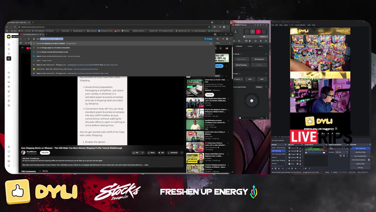Toggle visibility of Image 7 source
The width and height of the screenshot is (376, 212).
click(298, 154)
